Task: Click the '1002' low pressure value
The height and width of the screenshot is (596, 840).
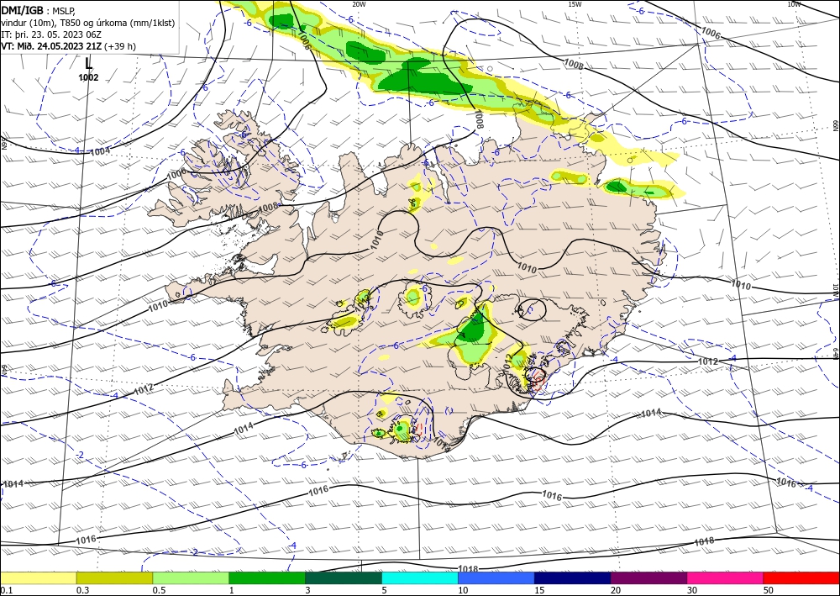Action: click(88, 77)
